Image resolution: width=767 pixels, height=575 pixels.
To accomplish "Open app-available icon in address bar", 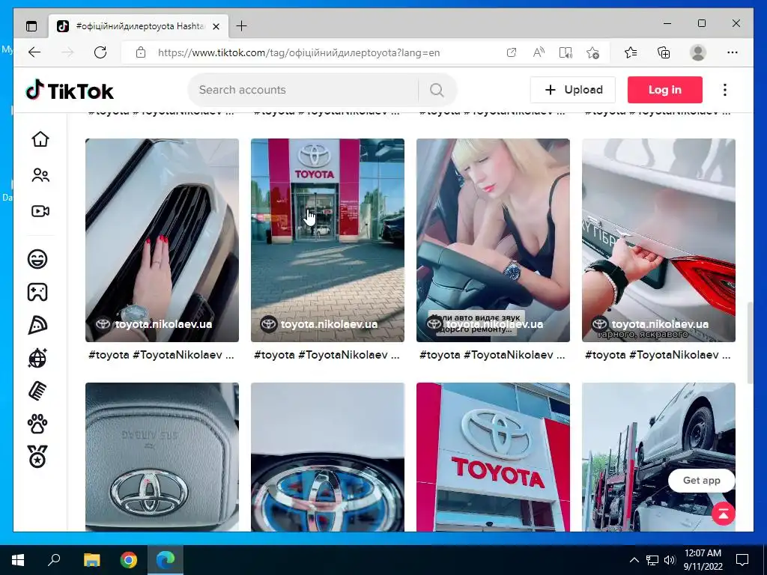I will pos(511,52).
